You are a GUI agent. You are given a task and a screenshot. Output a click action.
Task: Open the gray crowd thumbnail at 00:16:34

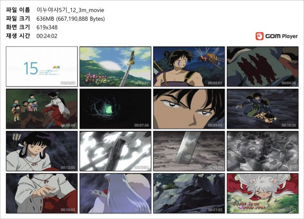pyautogui.click(x=263, y=151)
